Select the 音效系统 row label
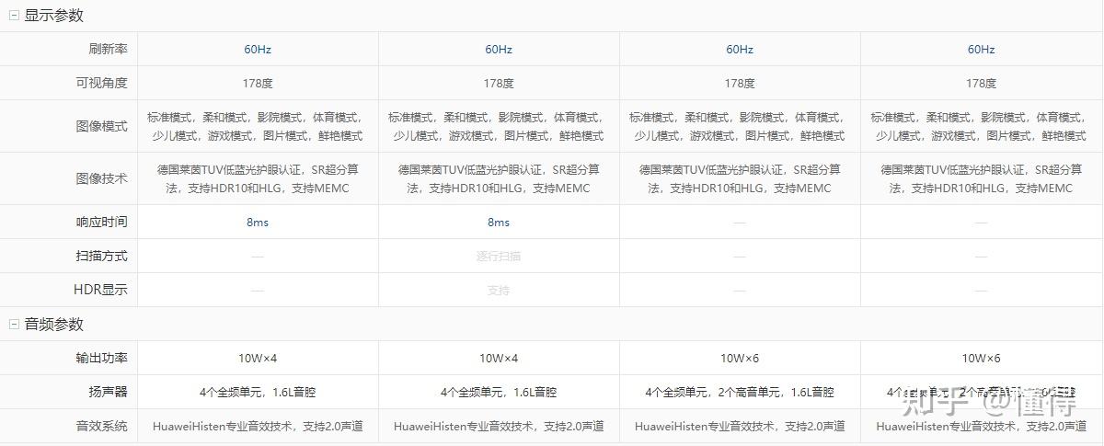Image resolution: width=1104 pixels, height=446 pixels. [101, 427]
